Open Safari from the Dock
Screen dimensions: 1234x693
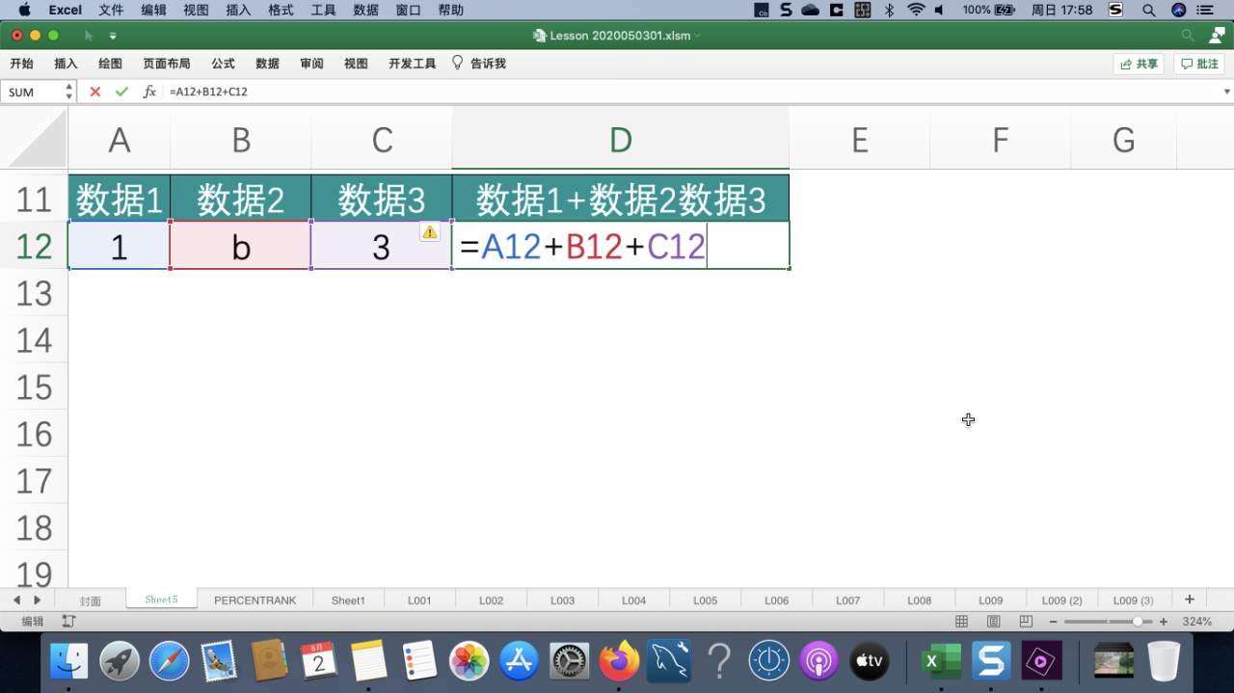[170, 661]
